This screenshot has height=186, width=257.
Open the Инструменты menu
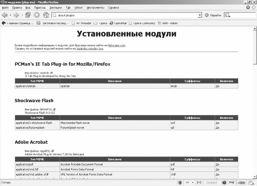coord(96,8)
